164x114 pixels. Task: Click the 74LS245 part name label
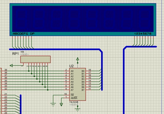click(x=74, y=102)
